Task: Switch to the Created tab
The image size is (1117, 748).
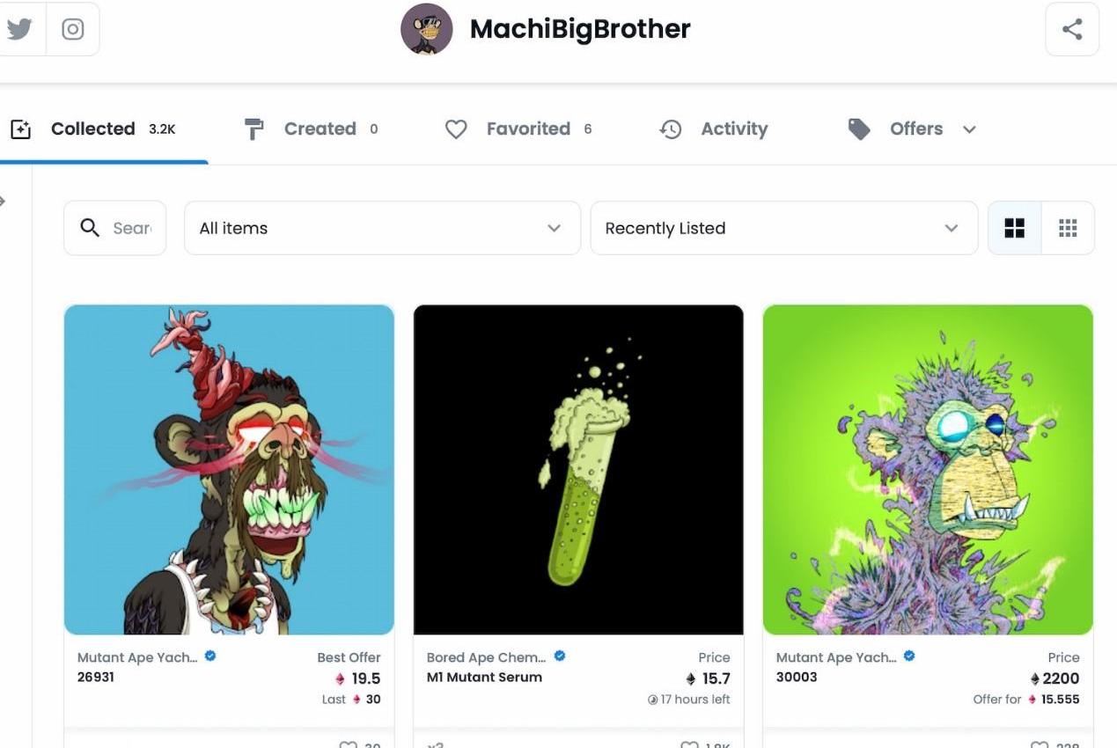Action: [x=319, y=129]
